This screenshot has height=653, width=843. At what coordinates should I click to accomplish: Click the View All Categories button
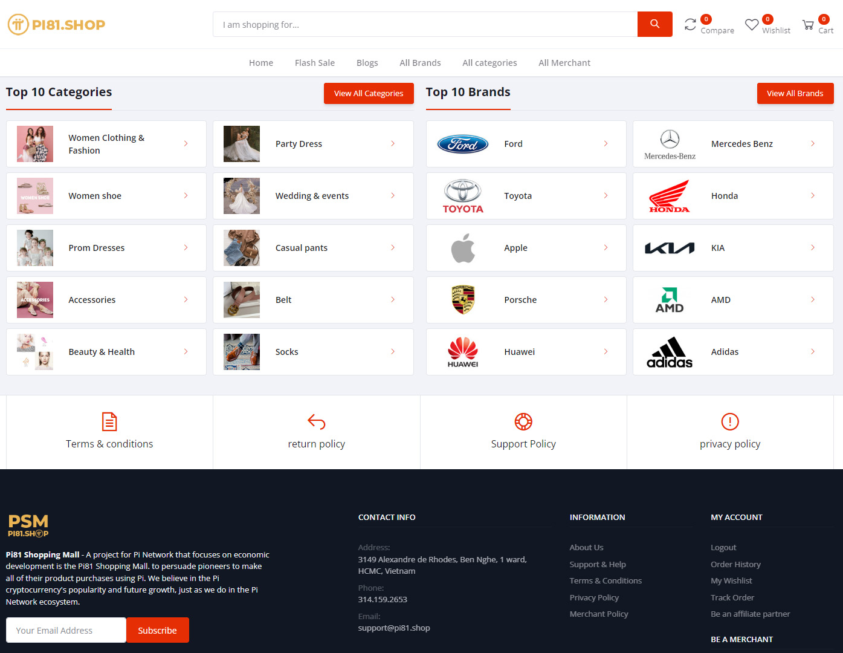369,94
